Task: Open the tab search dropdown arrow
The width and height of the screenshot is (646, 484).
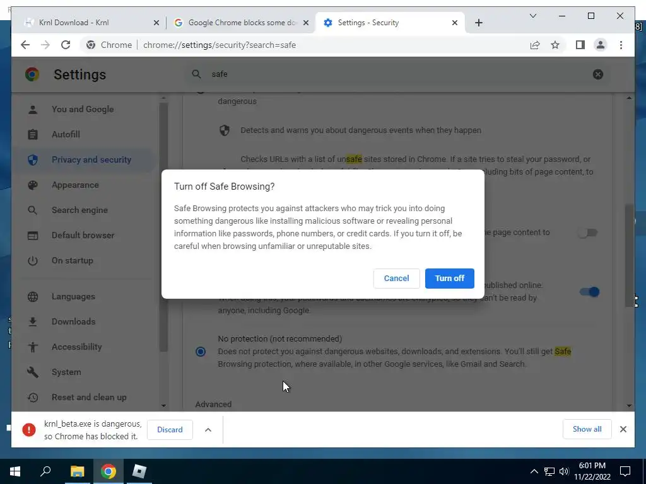Action: (x=532, y=16)
